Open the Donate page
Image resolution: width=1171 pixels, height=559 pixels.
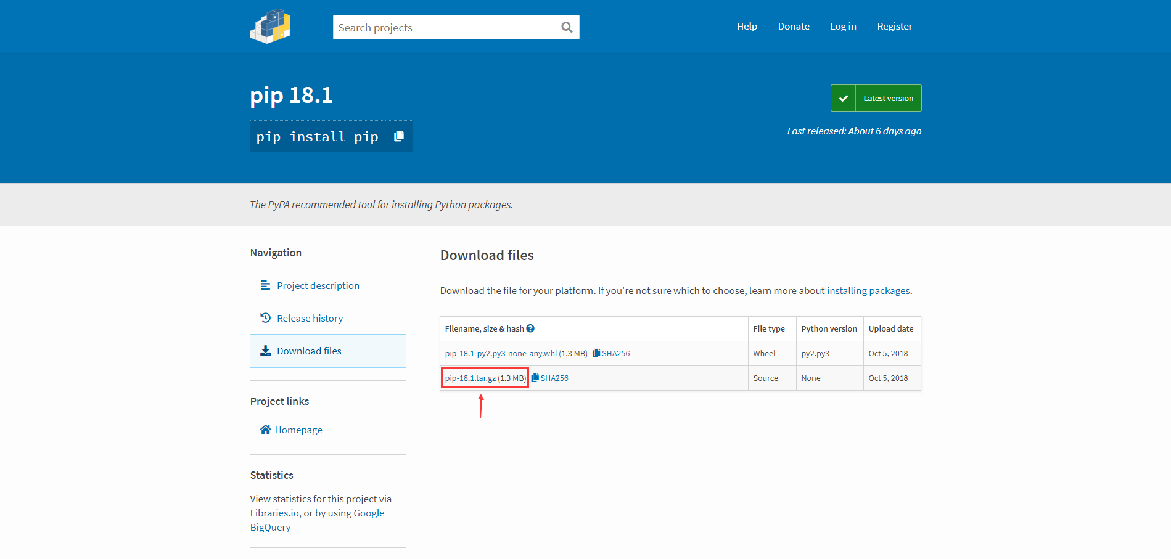click(794, 26)
